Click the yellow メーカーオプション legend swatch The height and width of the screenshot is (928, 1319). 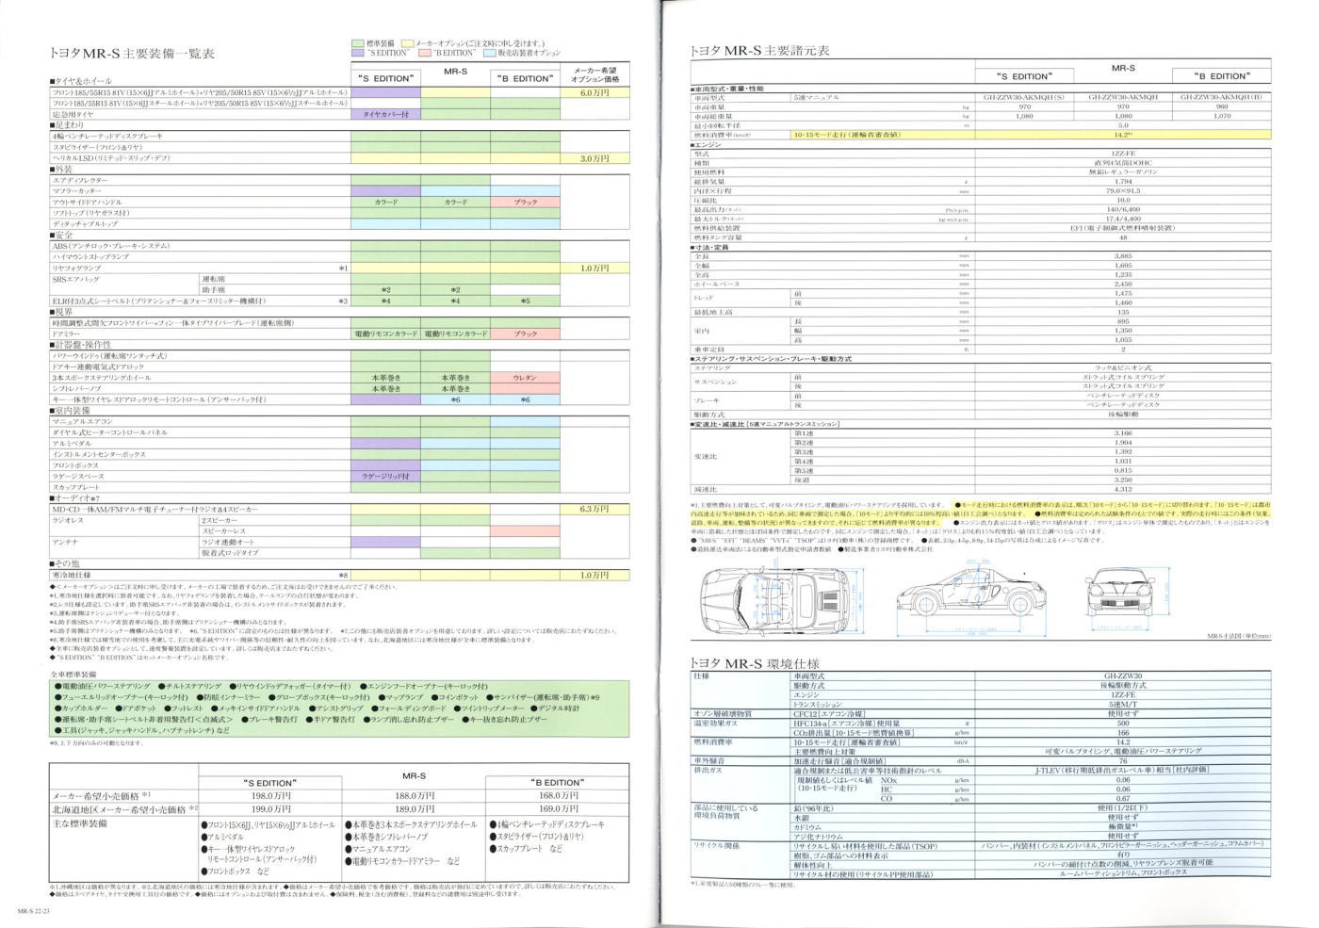pyautogui.click(x=407, y=43)
